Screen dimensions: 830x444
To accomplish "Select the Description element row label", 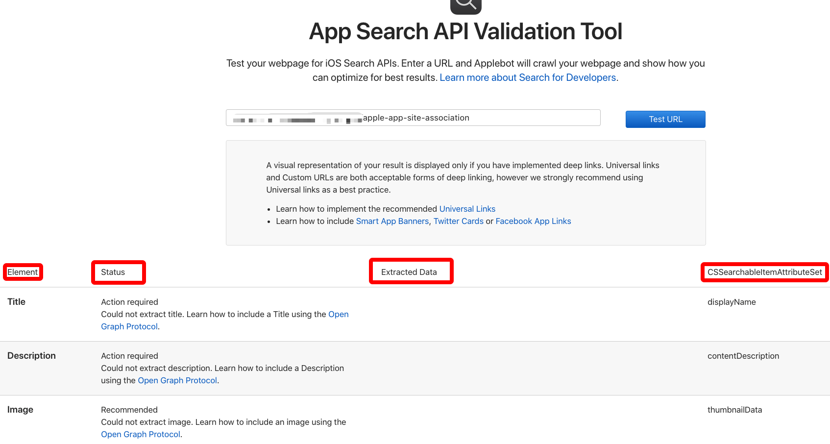I will [31, 356].
